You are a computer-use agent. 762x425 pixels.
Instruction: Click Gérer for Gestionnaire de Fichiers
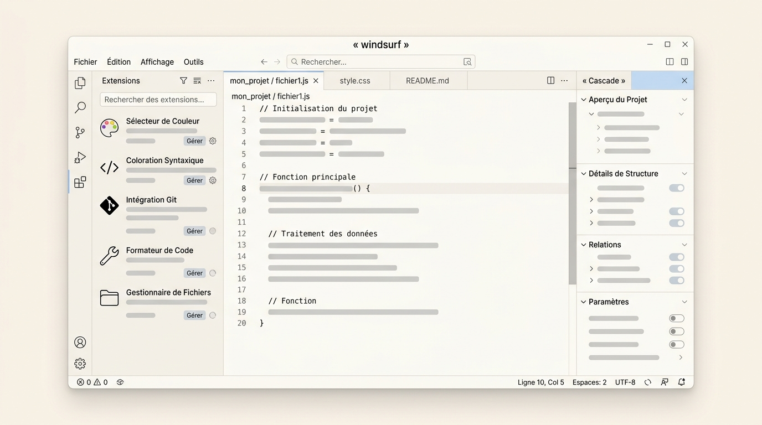click(195, 315)
